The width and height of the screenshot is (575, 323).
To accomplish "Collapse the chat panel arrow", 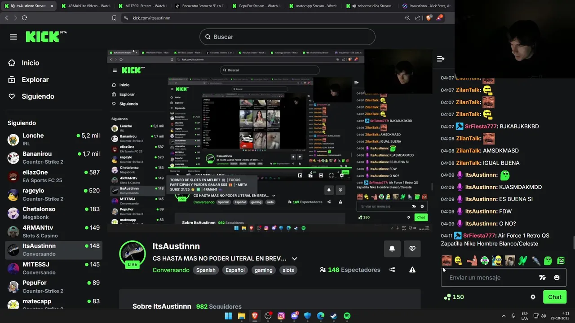I will point(441,59).
